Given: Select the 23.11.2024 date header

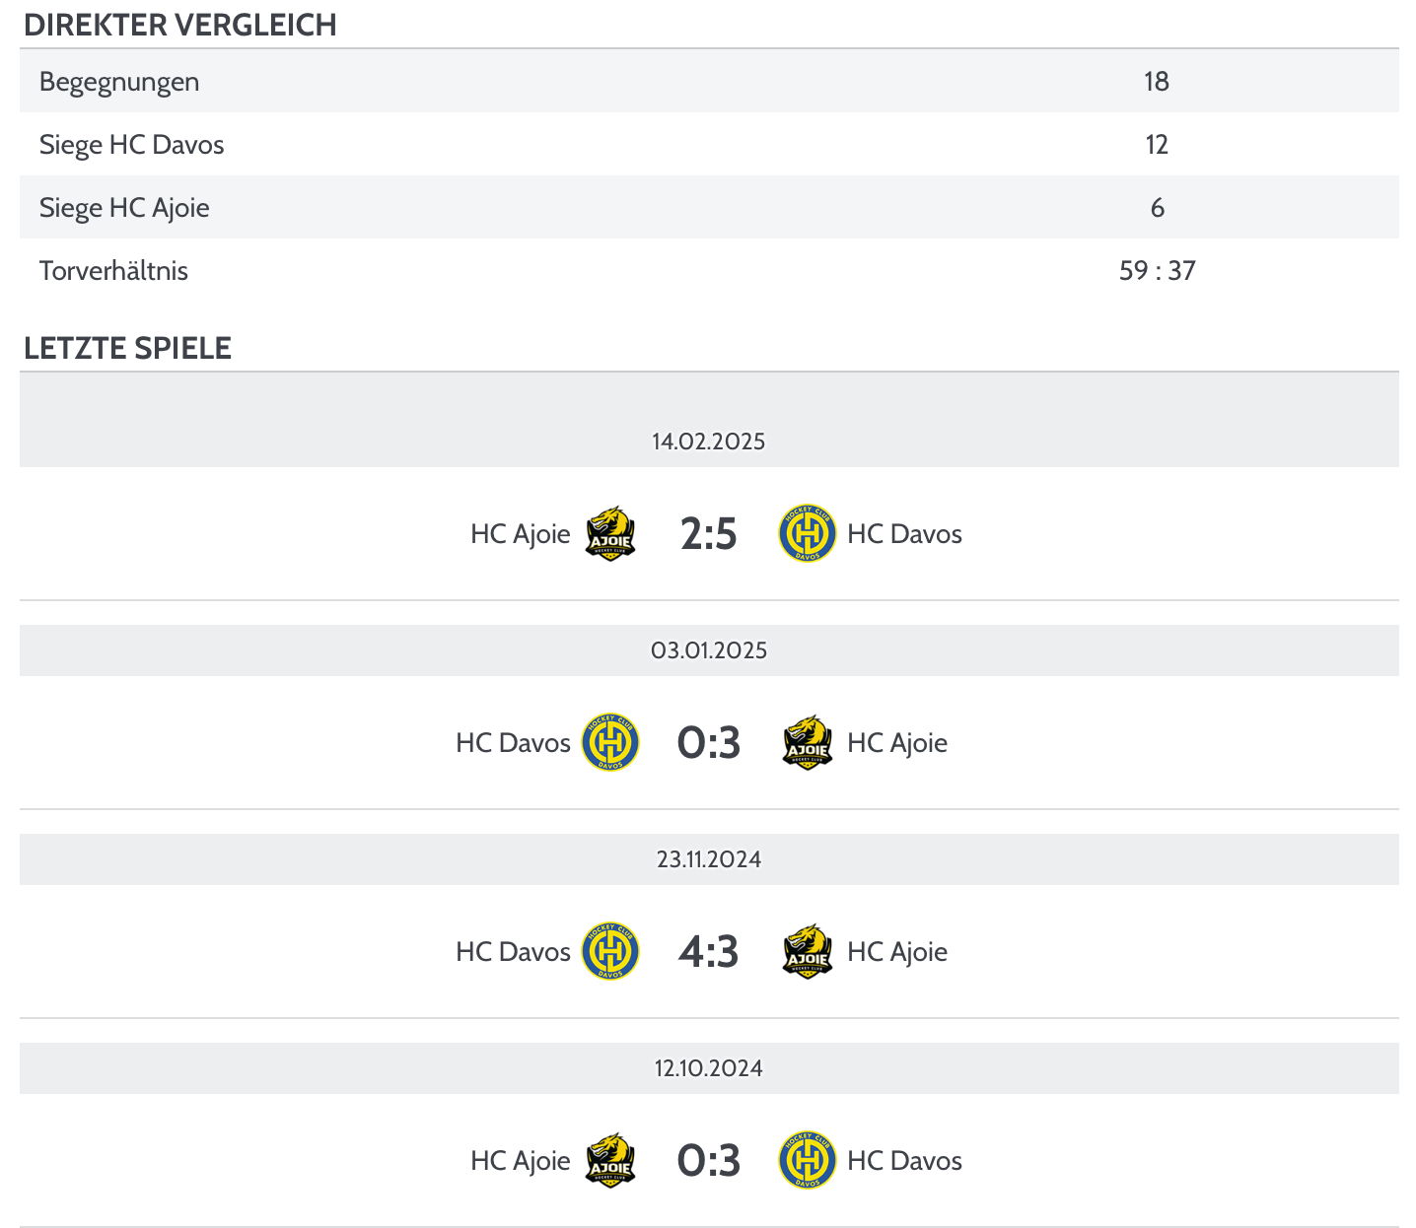Looking at the screenshot, I should [709, 859].
